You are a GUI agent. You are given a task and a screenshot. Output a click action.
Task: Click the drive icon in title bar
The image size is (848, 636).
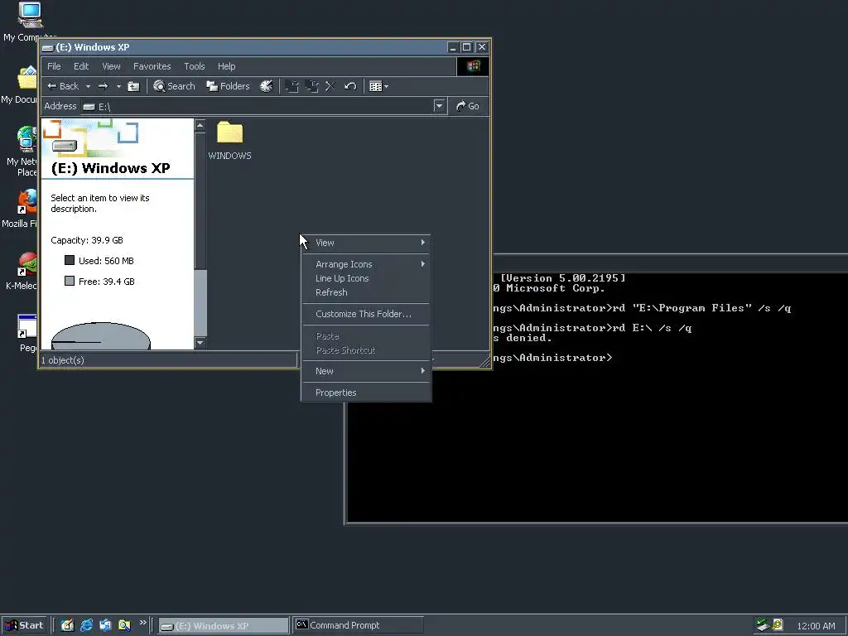[47, 47]
